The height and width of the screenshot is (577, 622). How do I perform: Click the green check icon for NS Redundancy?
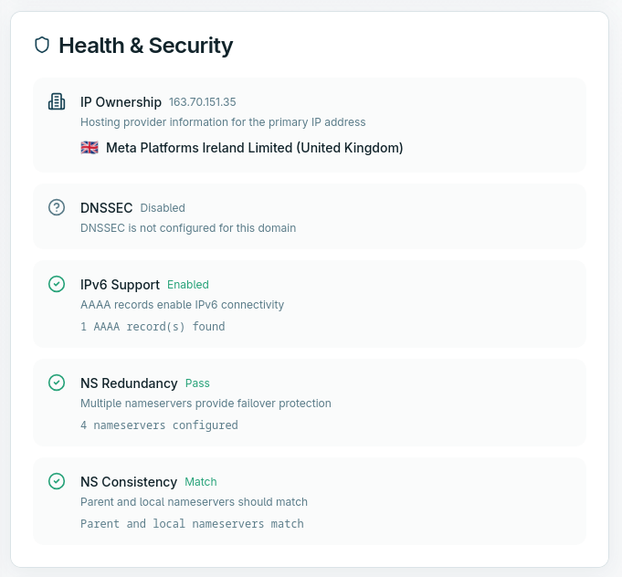click(x=57, y=383)
